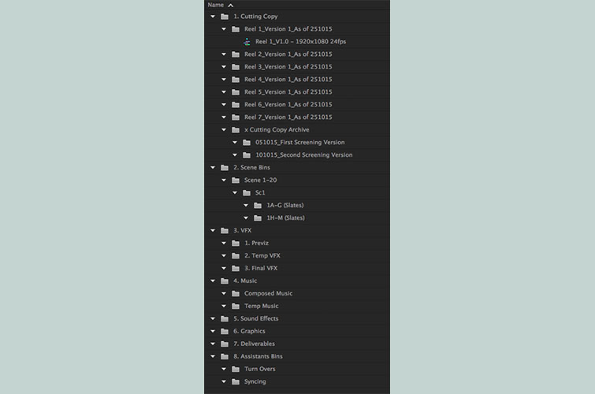Select the 3. Final VFX bin
The image size is (595, 394).
pos(262,269)
